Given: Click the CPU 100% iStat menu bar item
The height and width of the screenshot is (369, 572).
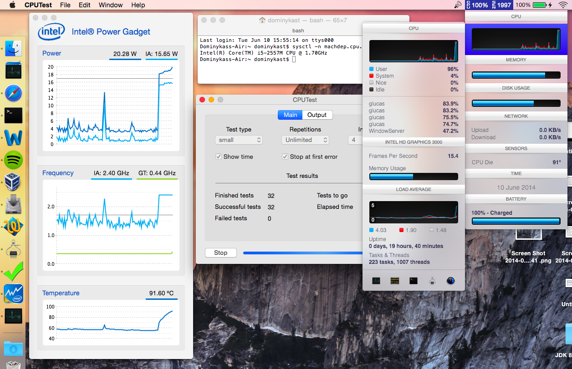Looking at the screenshot, I should pyautogui.click(x=478, y=5).
